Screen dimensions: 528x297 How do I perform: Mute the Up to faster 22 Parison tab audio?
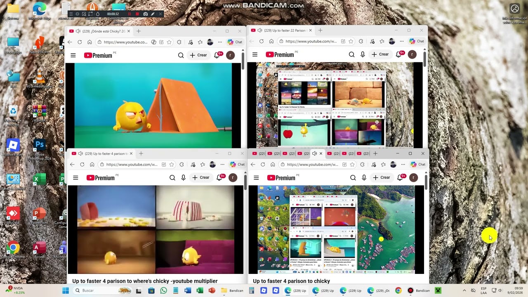(260, 30)
